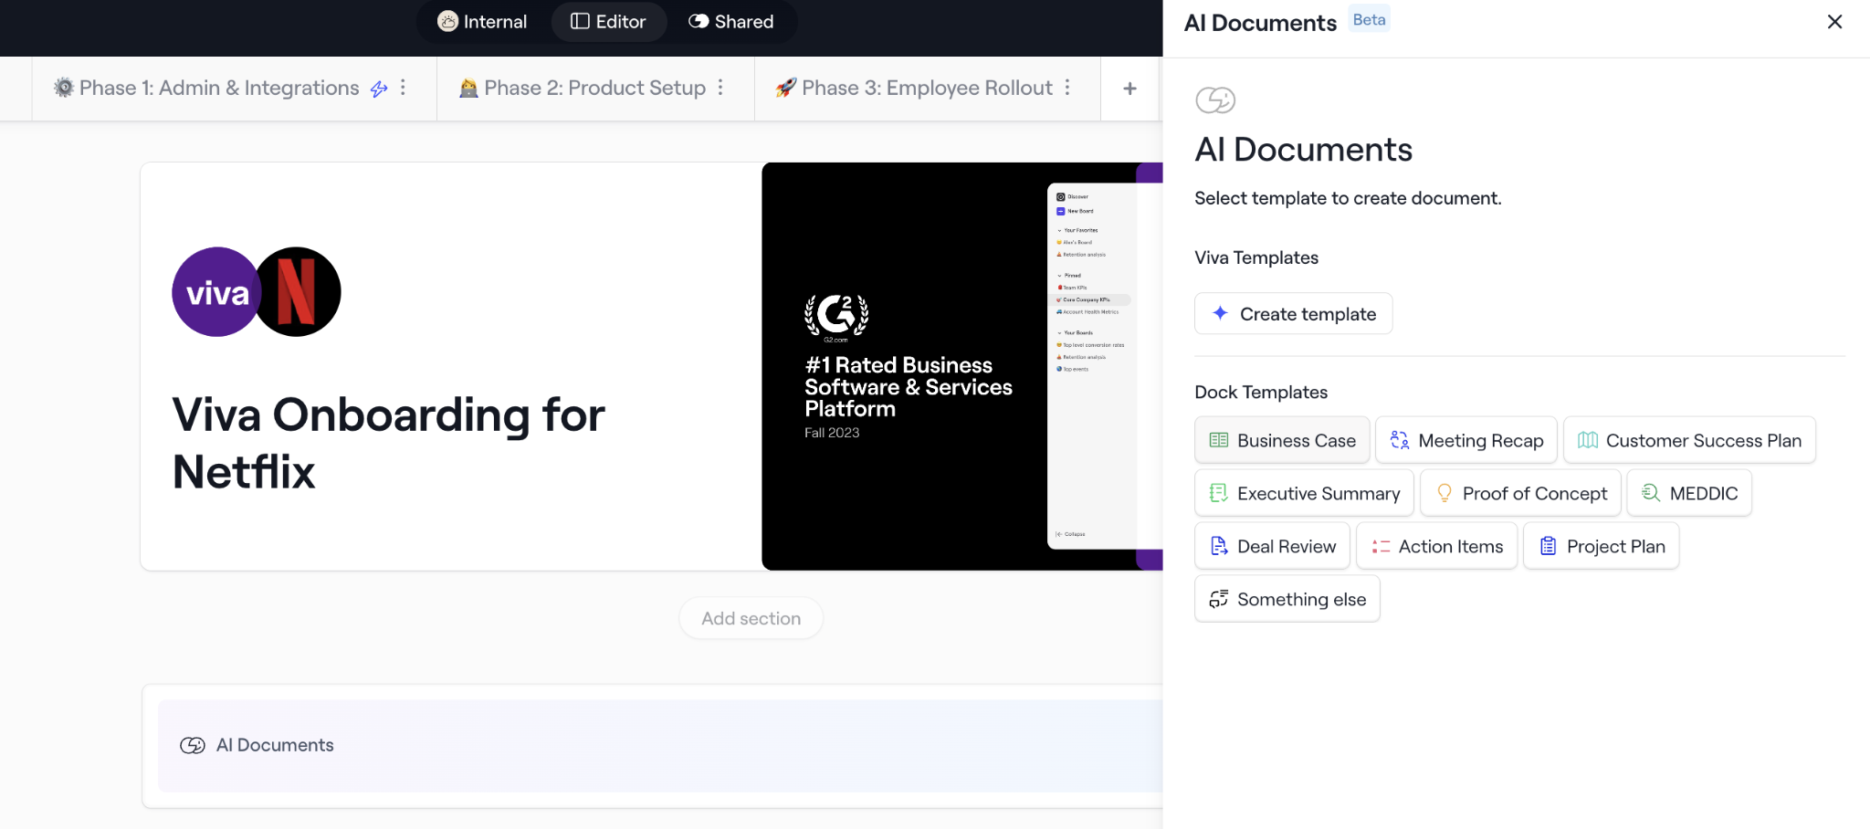
Task: Click the AI Documents icon in the page section
Action: [x=193, y=745]
